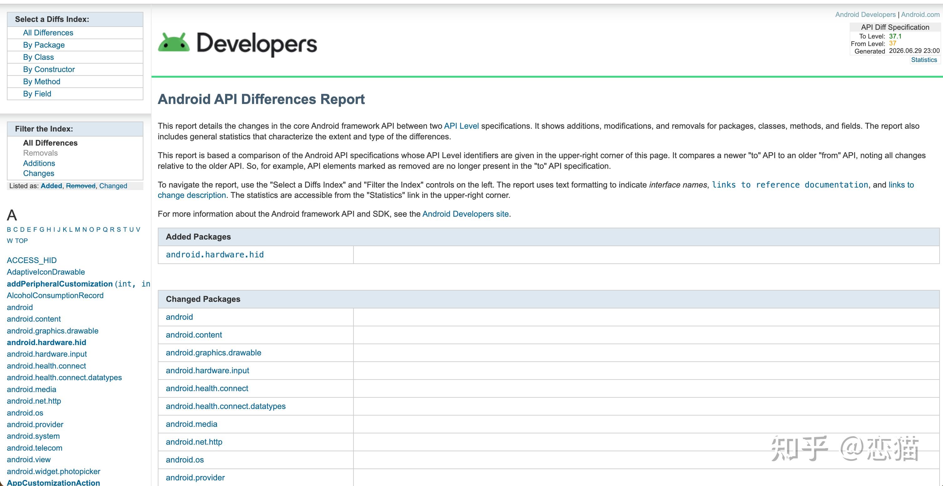Image resolution: width=943 pixels, height=486 pixels.
Task: Open added package android.hardware.hid in the table
Action: click(x=214, y=255)
